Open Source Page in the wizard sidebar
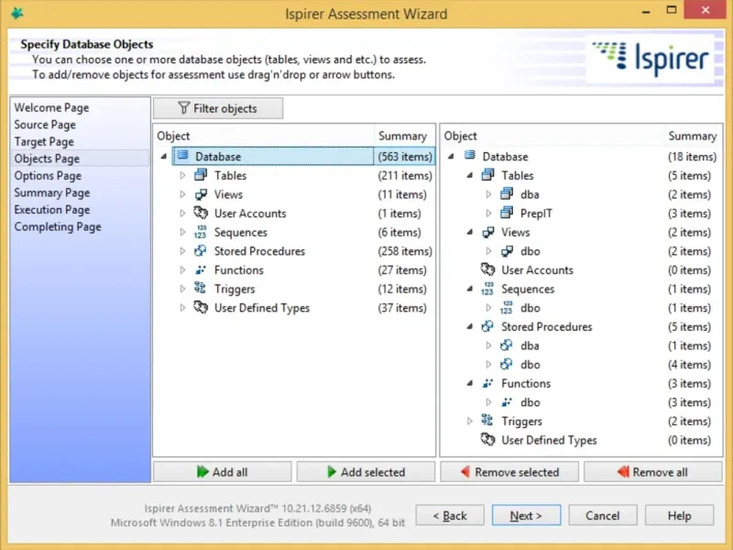The height and width of the screenshot is (550, 733). (x=45, y=125)
